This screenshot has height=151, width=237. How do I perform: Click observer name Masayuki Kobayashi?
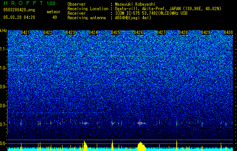[x=135, y=4]
